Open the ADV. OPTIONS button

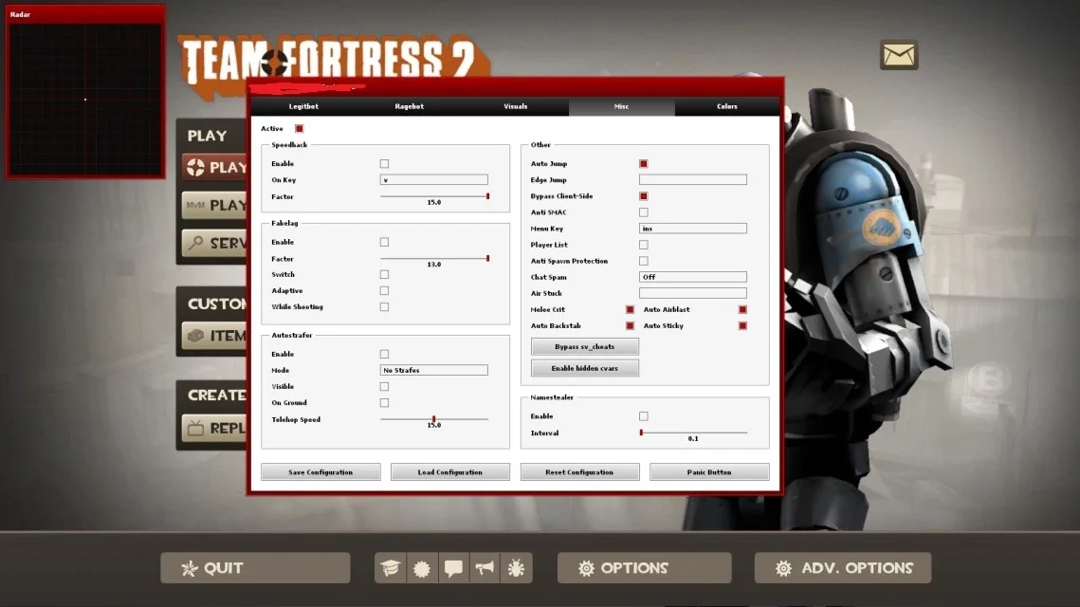click(842, 568)
